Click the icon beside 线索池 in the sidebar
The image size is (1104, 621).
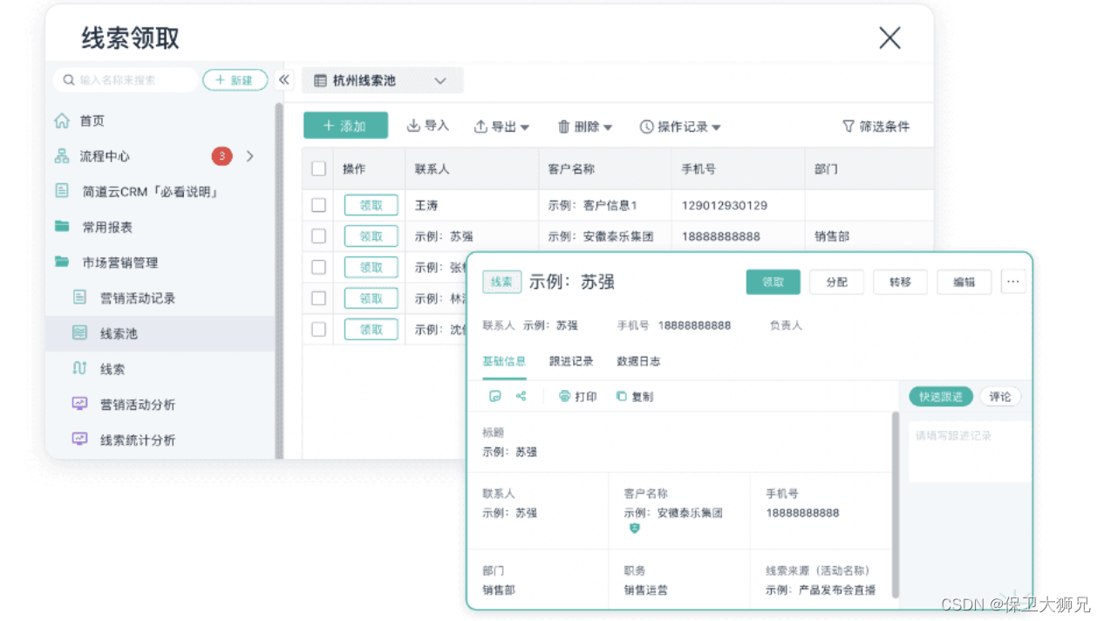coord(79,333)
